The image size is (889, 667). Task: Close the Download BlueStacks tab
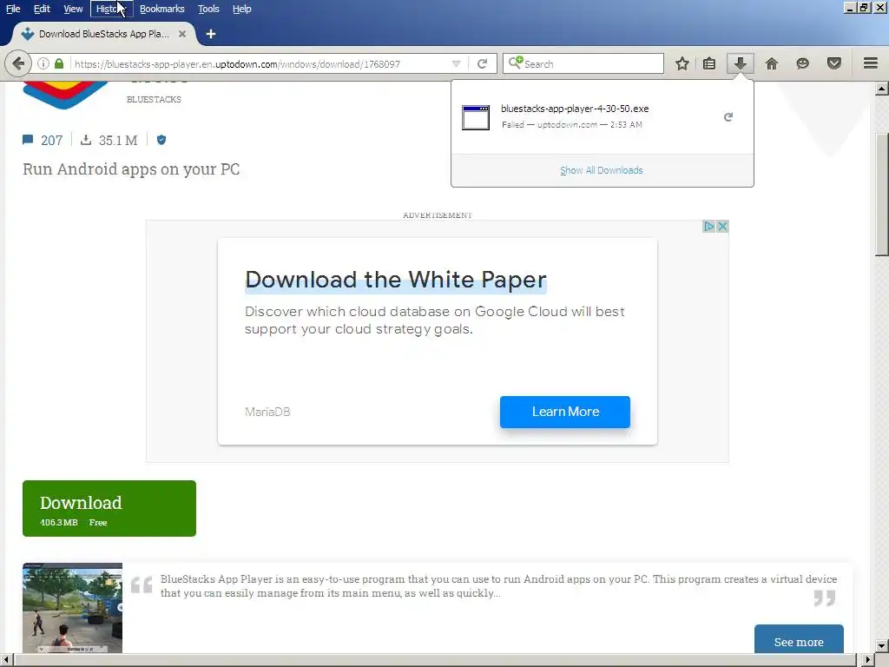click(x=182, y=34)
